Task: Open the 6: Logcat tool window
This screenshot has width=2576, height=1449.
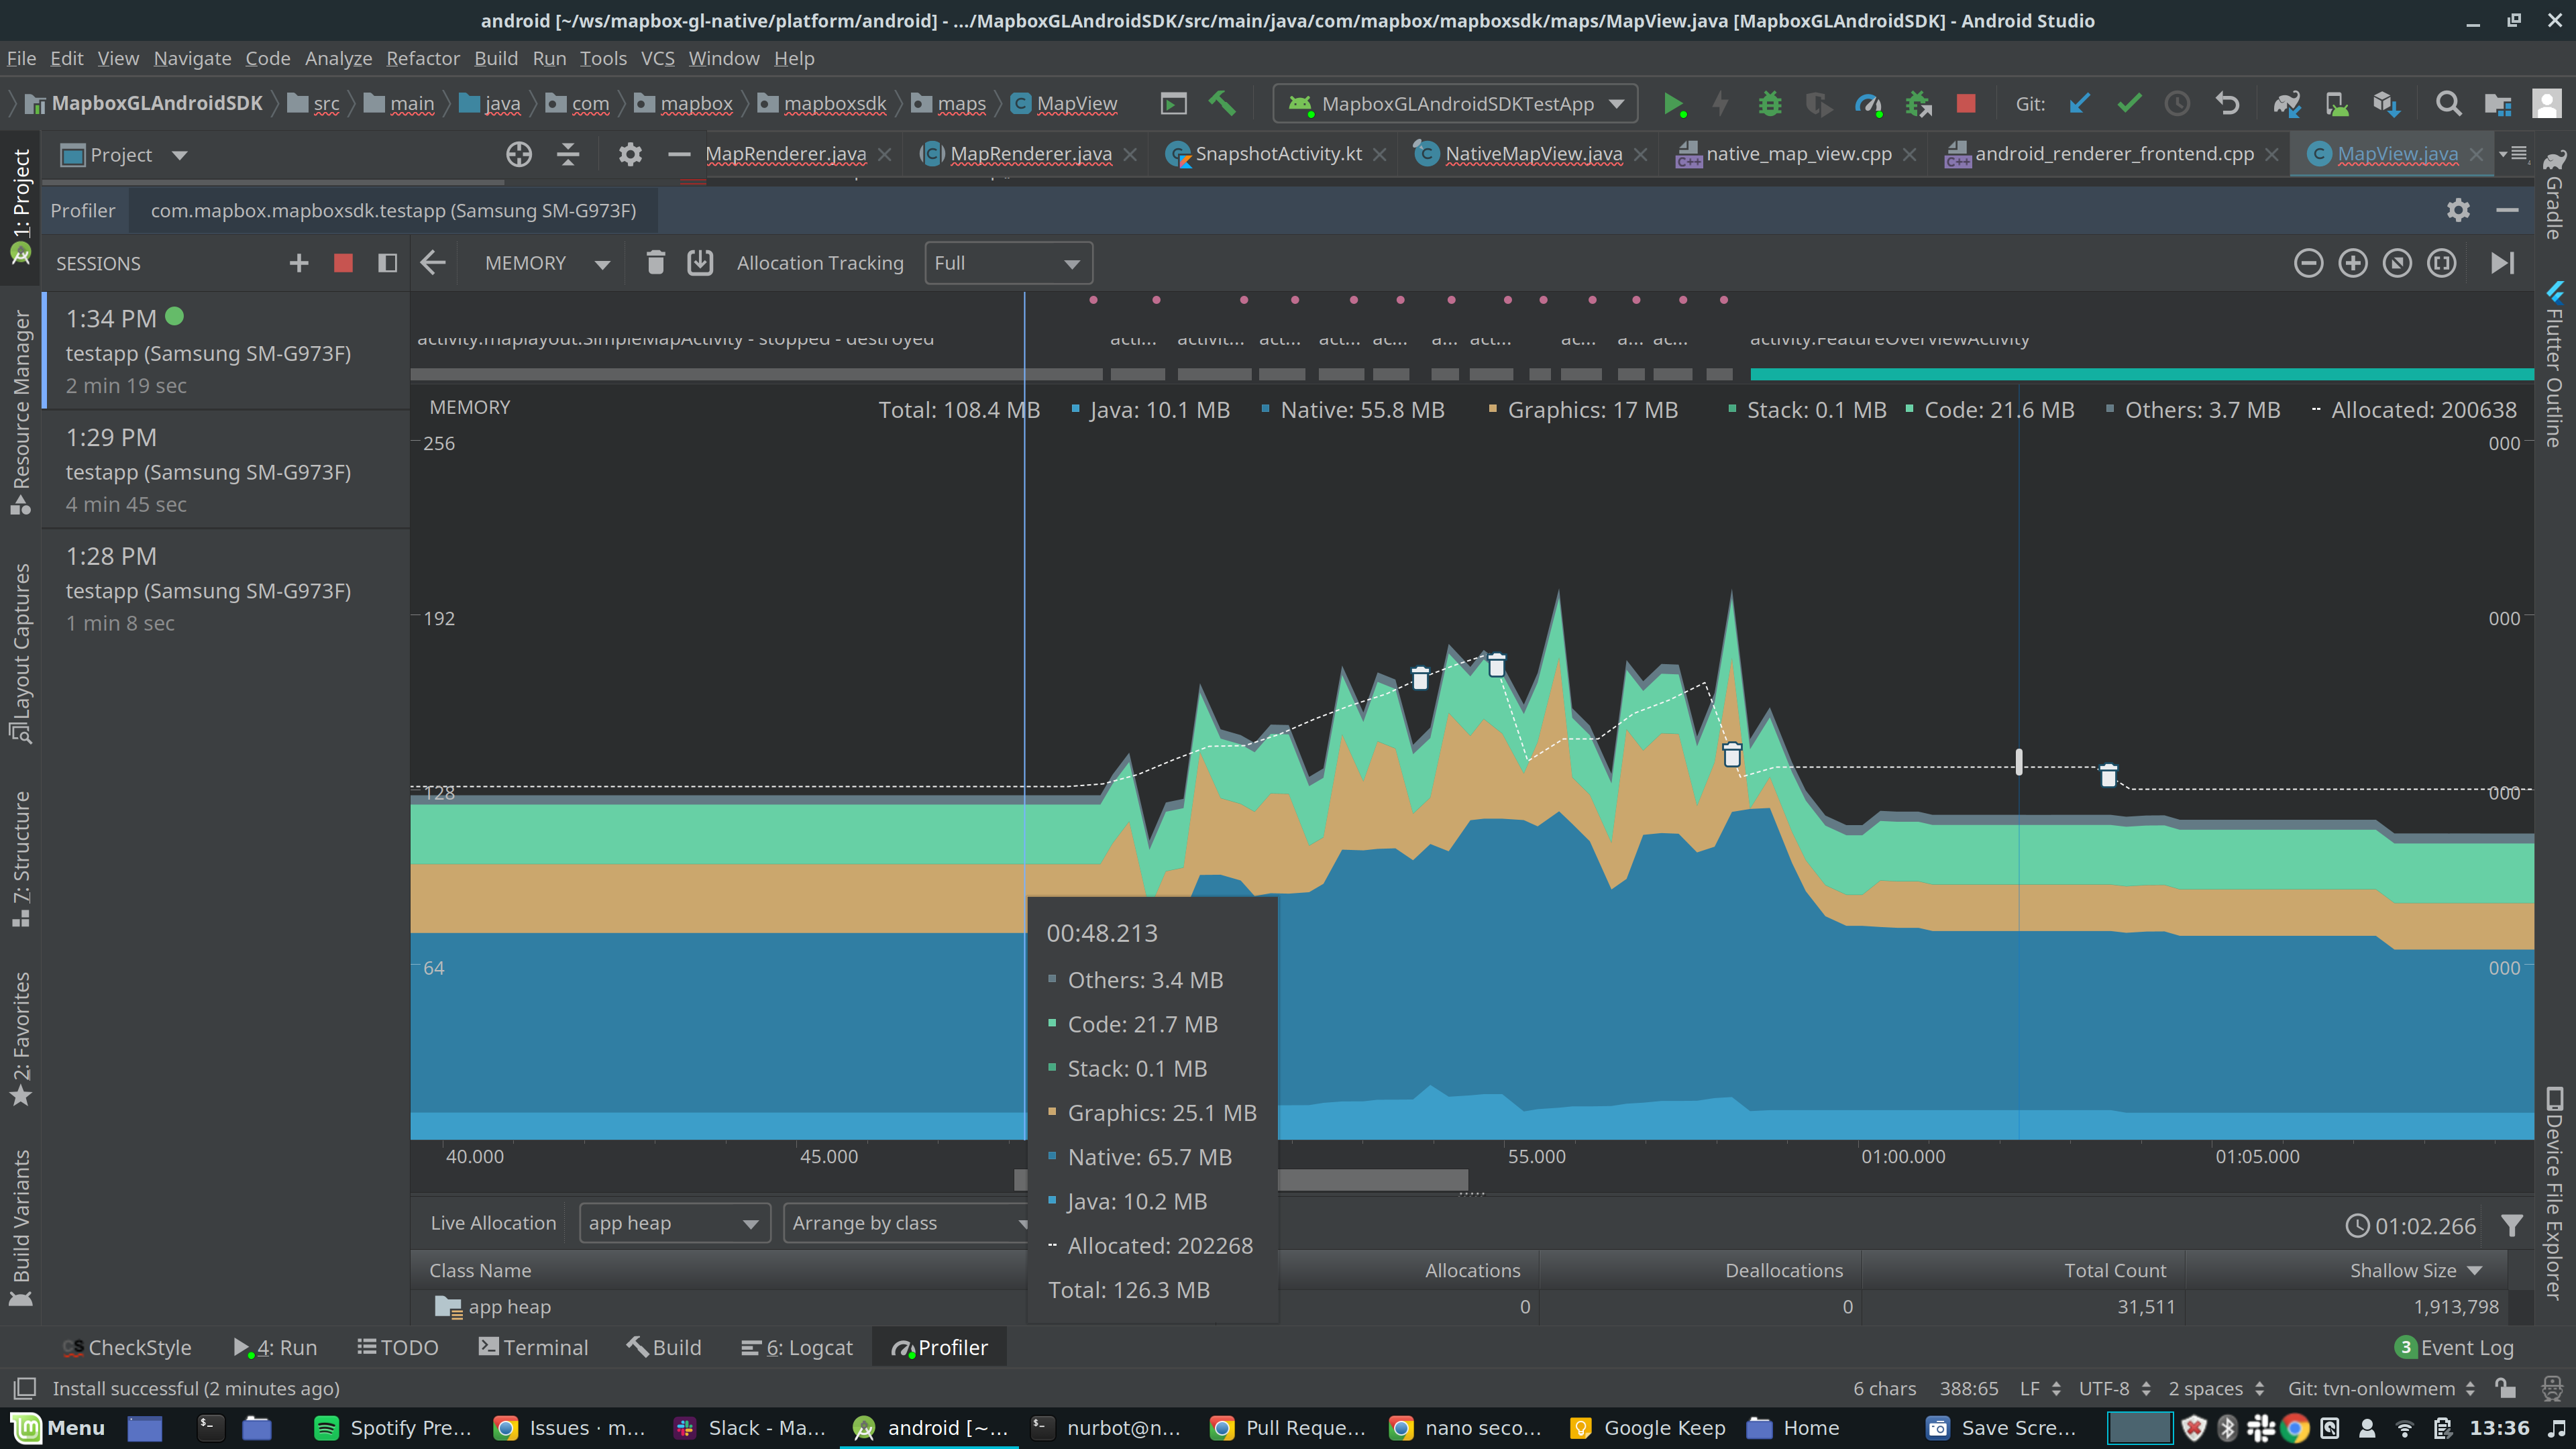Action: tap(796, 1347)
